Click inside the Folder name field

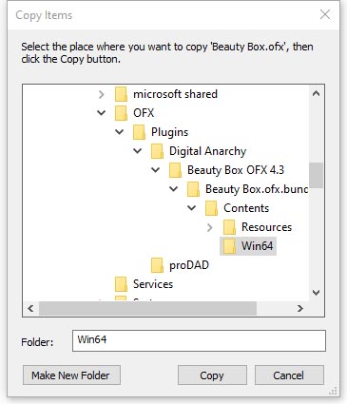coord(199,340)
